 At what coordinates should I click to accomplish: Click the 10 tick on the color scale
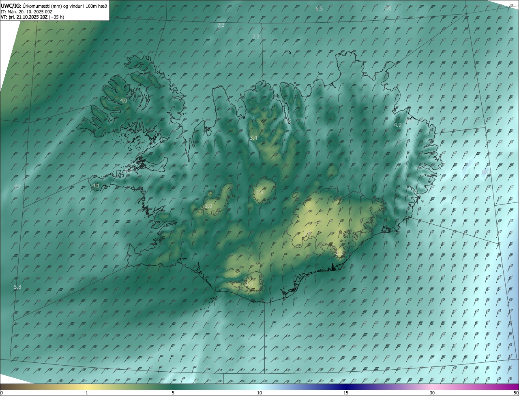point(259,393)
